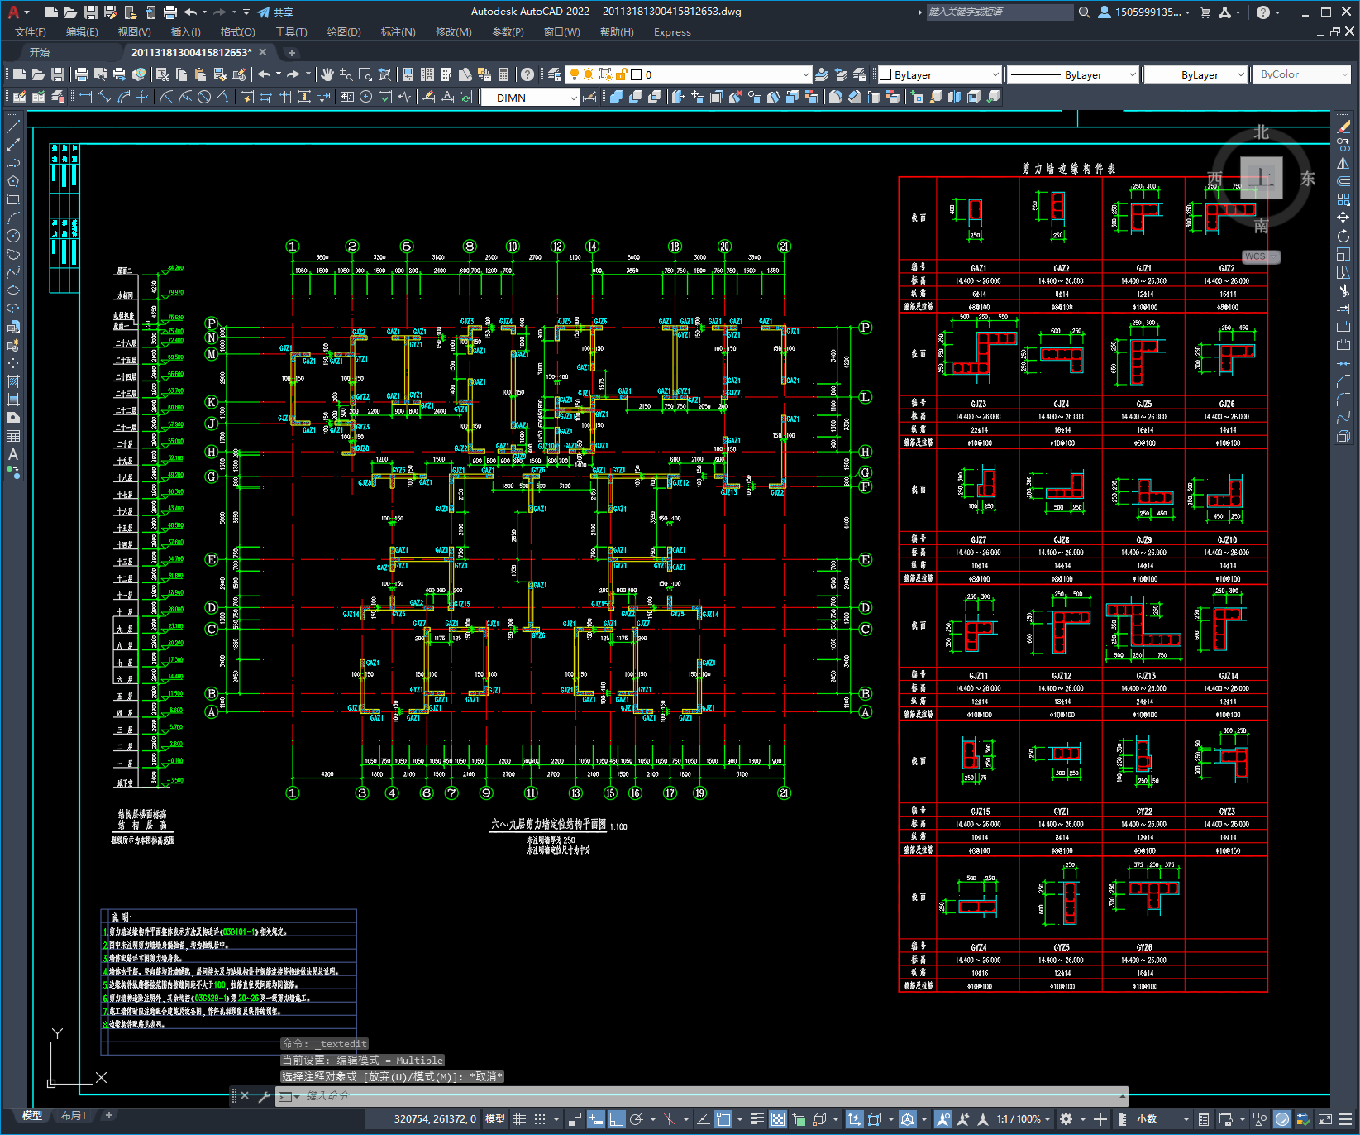Click the Make Object's Layer Current icon

pos(822,74)
